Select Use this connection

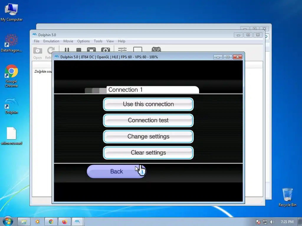coord(148,104)
